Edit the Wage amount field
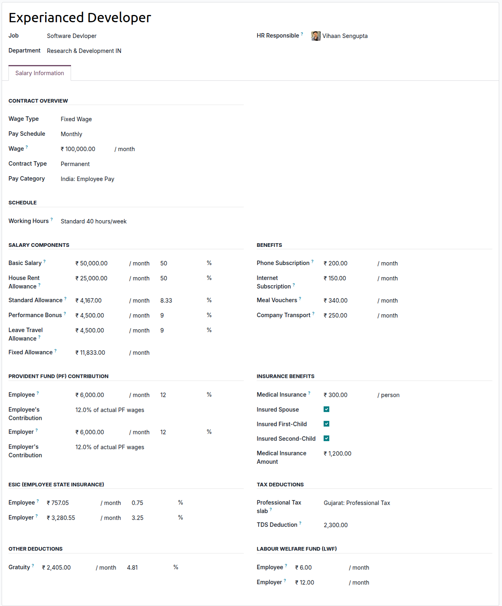Image resolution: width=502 pixels, height=606 pixels. point(78,149)
